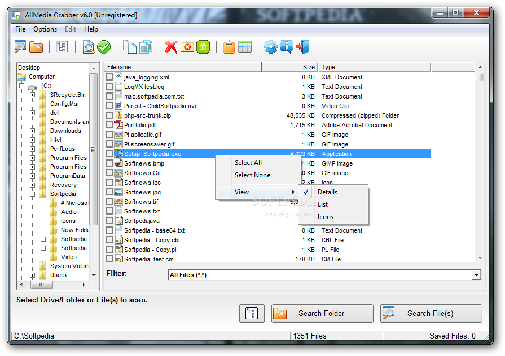Click the folder tree horizontal scrollbar thumb
Screen dimensions: 505x356
pyautogui.click(x=42, y=284)
